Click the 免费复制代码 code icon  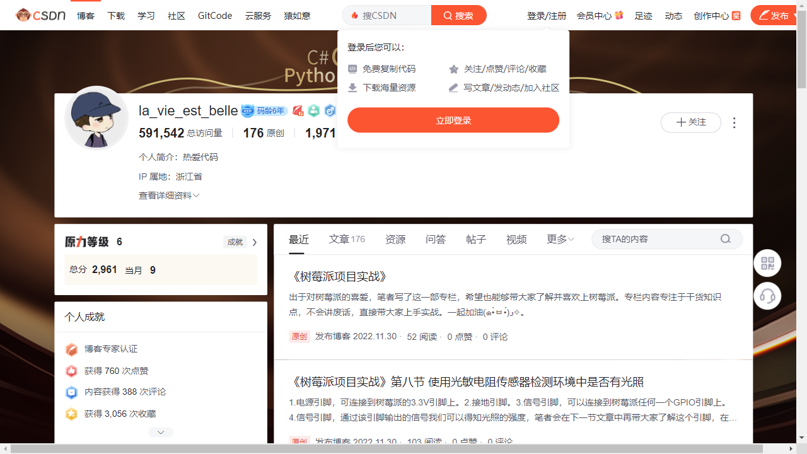point(352,69)
